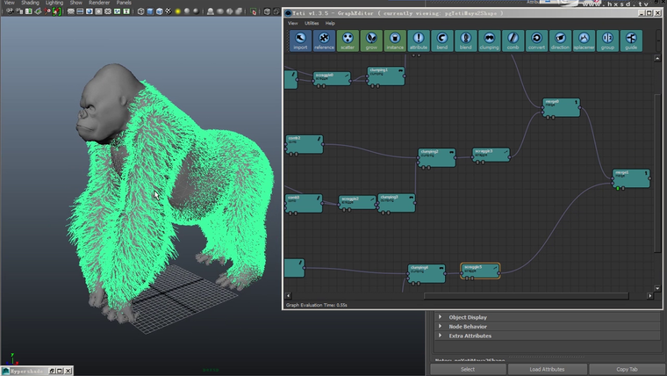
Task: Click the Load Attributes button
Action: [x=548, y=369]
